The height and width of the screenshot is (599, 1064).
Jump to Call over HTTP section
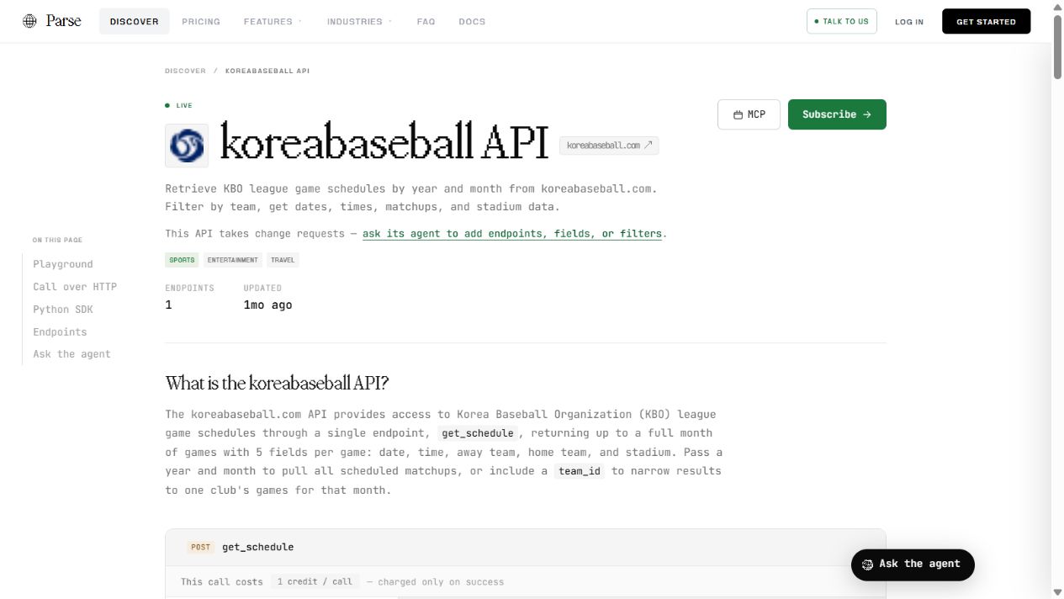(75, 287)
